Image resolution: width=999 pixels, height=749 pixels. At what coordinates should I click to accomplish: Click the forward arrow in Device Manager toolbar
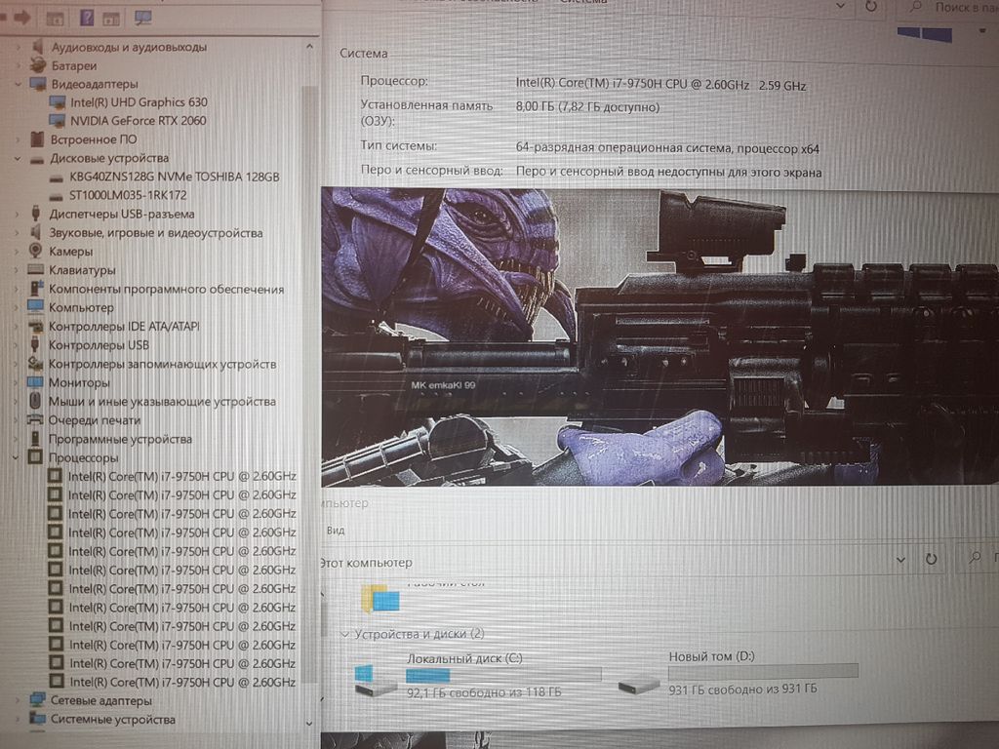point(22,18)
